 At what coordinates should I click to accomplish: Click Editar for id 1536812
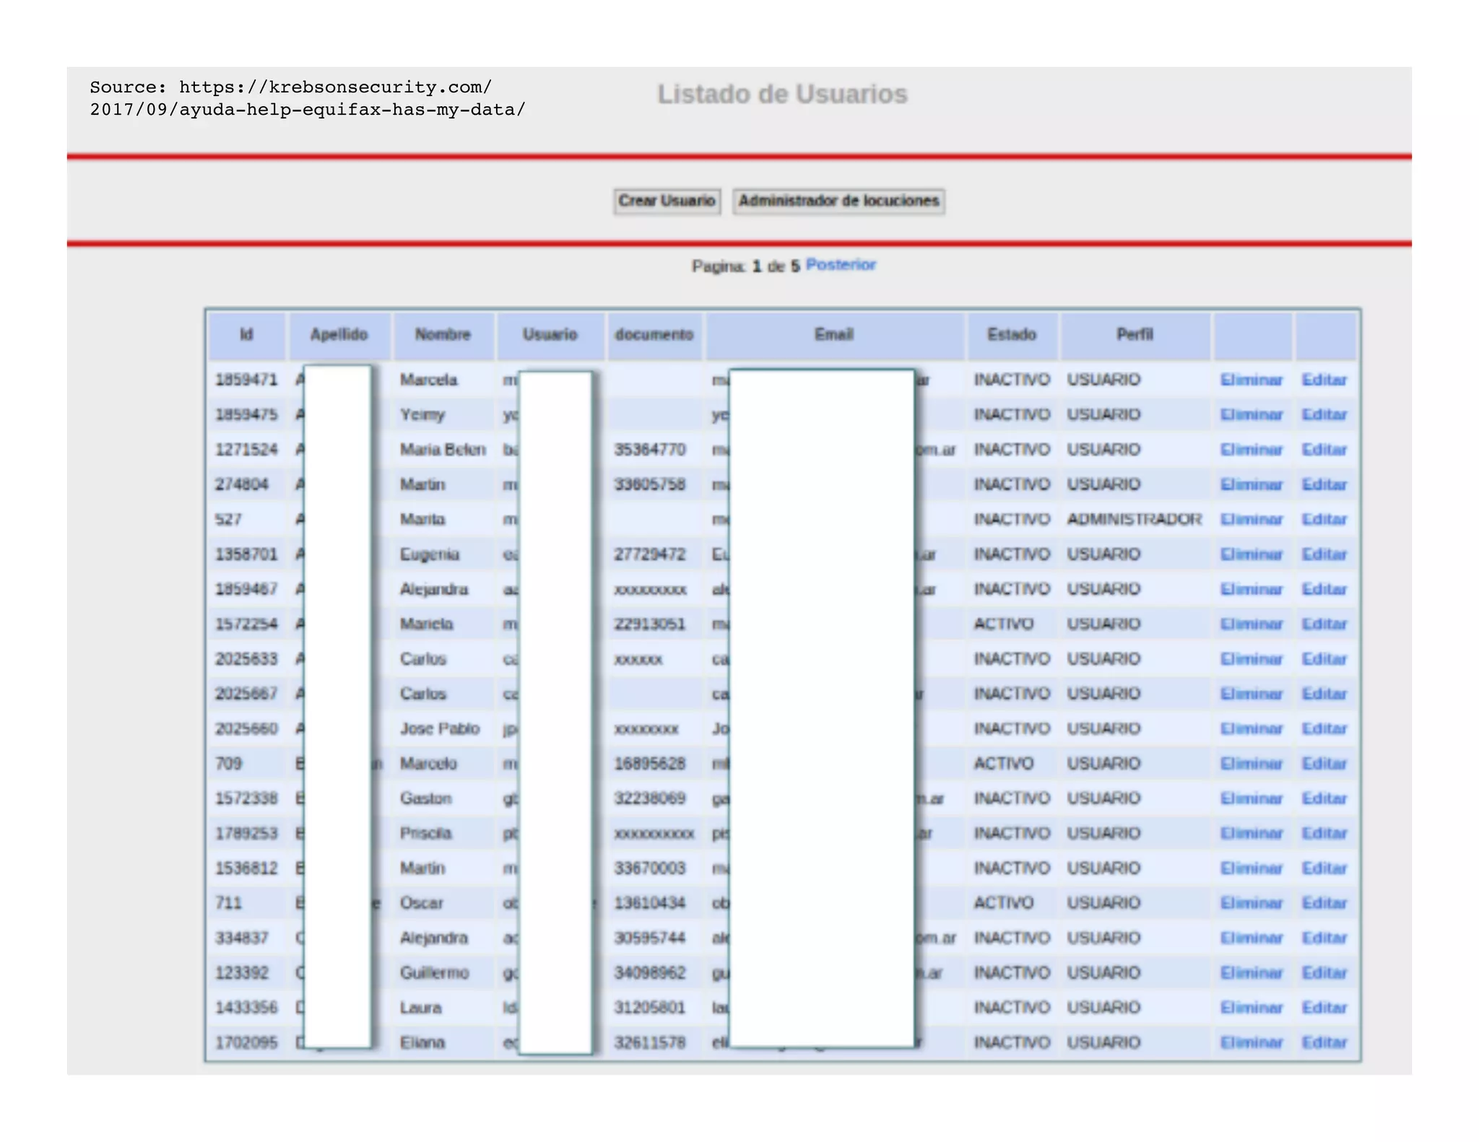click(1324, 868)
